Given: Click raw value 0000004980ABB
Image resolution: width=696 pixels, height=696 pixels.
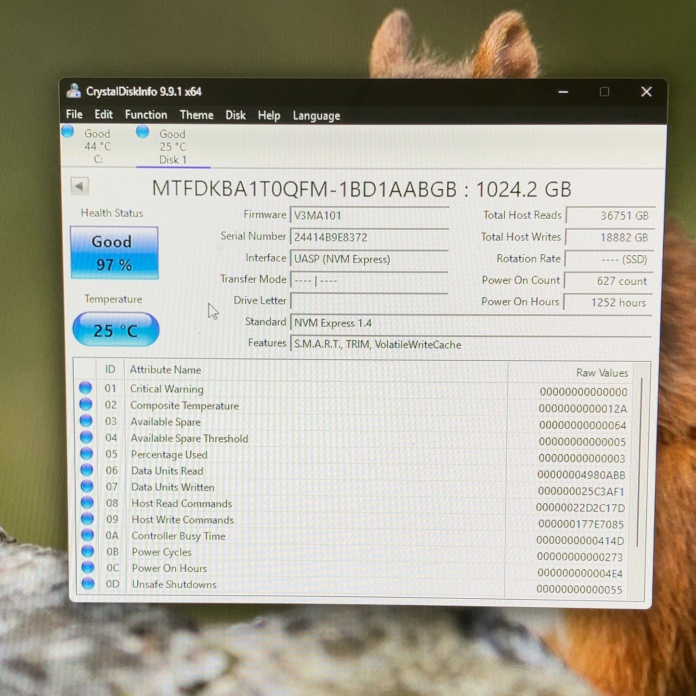Looking at the screenshot, I should click(x=581, y=475).
